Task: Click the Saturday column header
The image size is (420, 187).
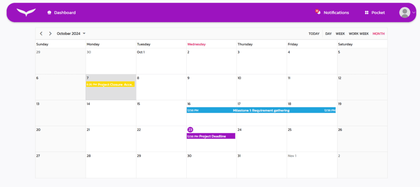Action: (x=345, y=44)
